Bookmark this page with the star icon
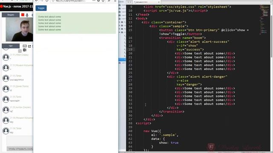Image resolution: width=273 pixels, height=153 pixels. coord(103,1)
